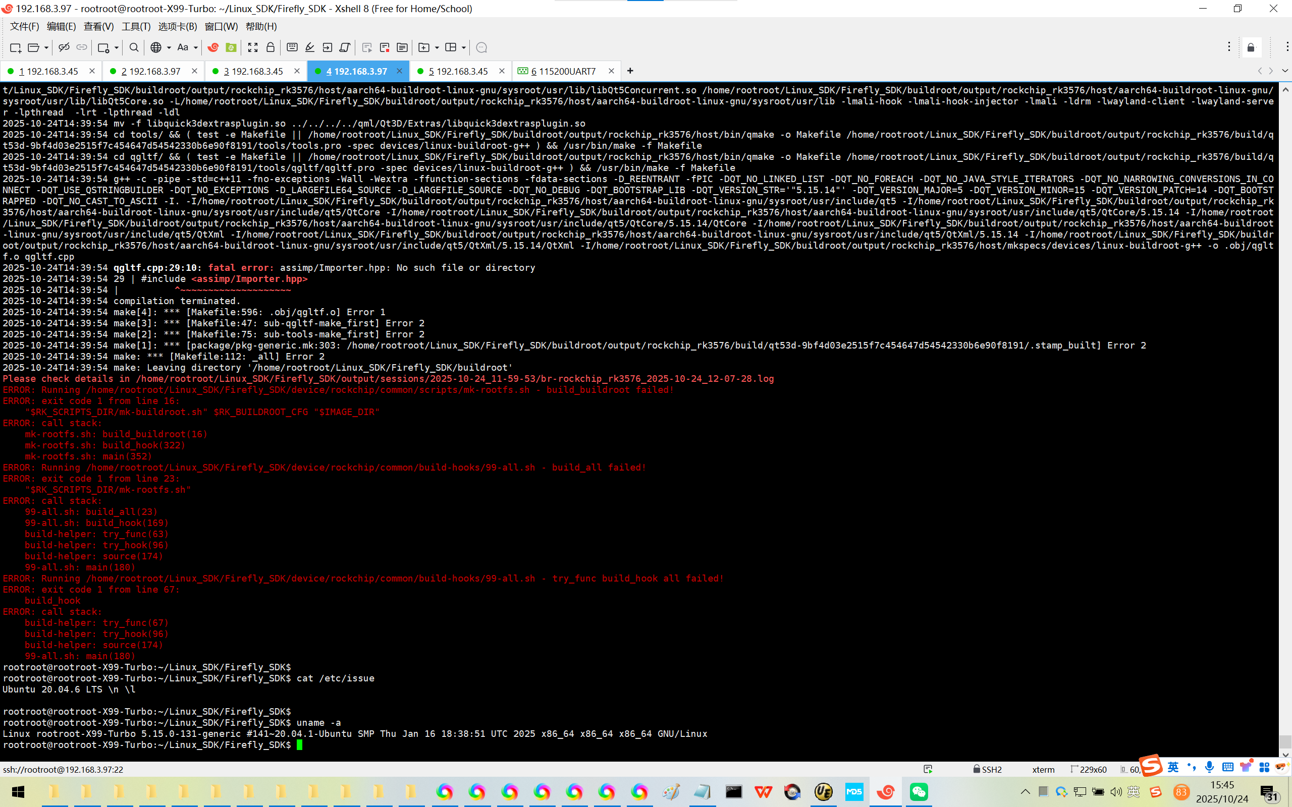Open the chat bubble icon
Viewport: 1292px width, 807px height.
pyautogui.click(x=481, y=47)
